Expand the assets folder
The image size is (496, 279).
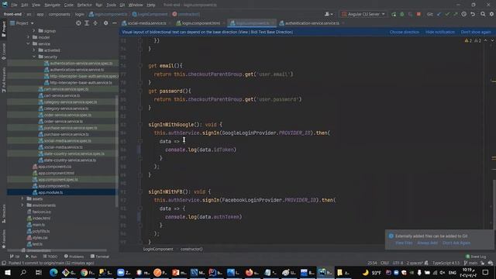(22, 198)
